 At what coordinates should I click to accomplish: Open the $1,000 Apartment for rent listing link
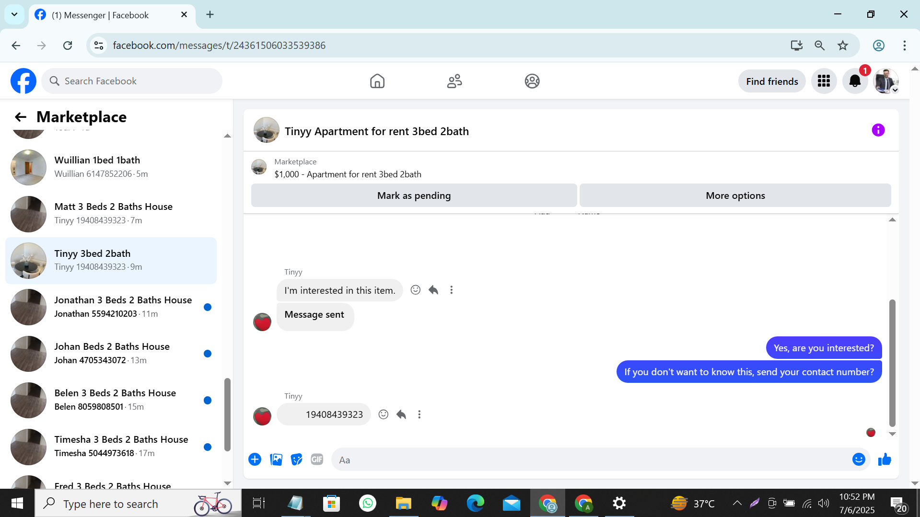[x=348, y=174]
